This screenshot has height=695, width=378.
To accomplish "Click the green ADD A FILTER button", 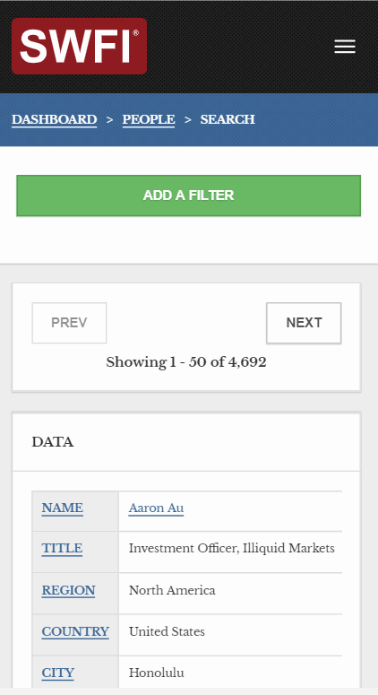I will click(x=189, y=195).
